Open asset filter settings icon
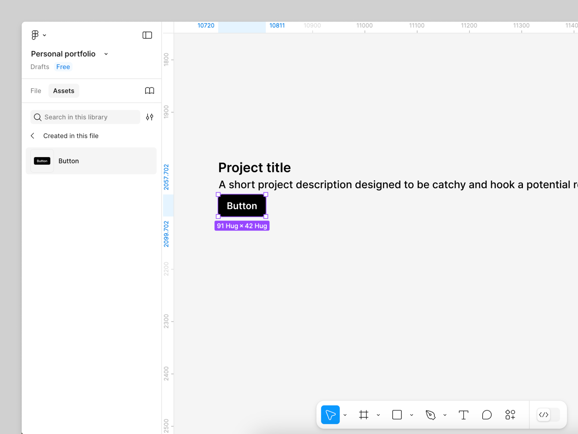The width and height of the screenshot is (578, 434). pyautogui.click(x=149, y=117)
